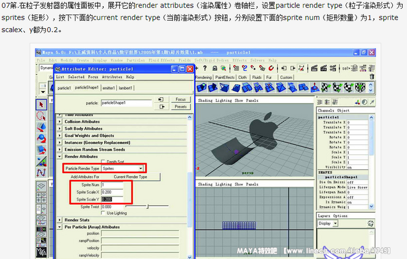Select the arrow Select tool in toolbox
The height and width of the screenshot is (259, 407).
[x=41, y=104]
